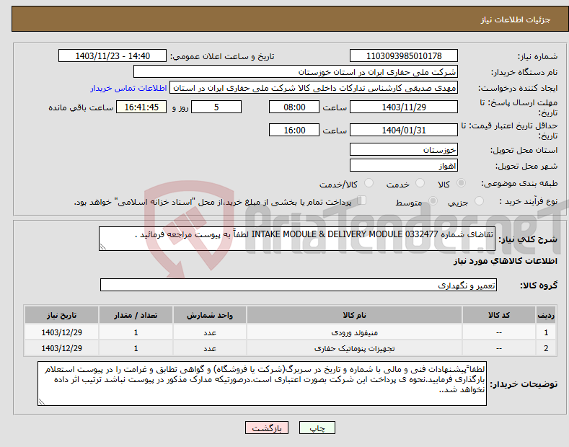Click the price validity time 16:00
Screen dimensions: 569x447
click(294, 130)
